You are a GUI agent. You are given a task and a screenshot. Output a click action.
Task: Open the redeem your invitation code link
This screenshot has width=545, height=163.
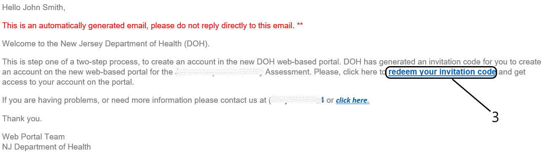pyautogui.click(x=441, y=72)
